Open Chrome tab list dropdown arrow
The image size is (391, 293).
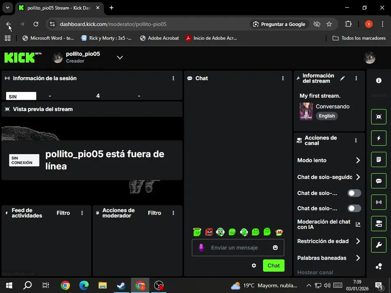8,8
